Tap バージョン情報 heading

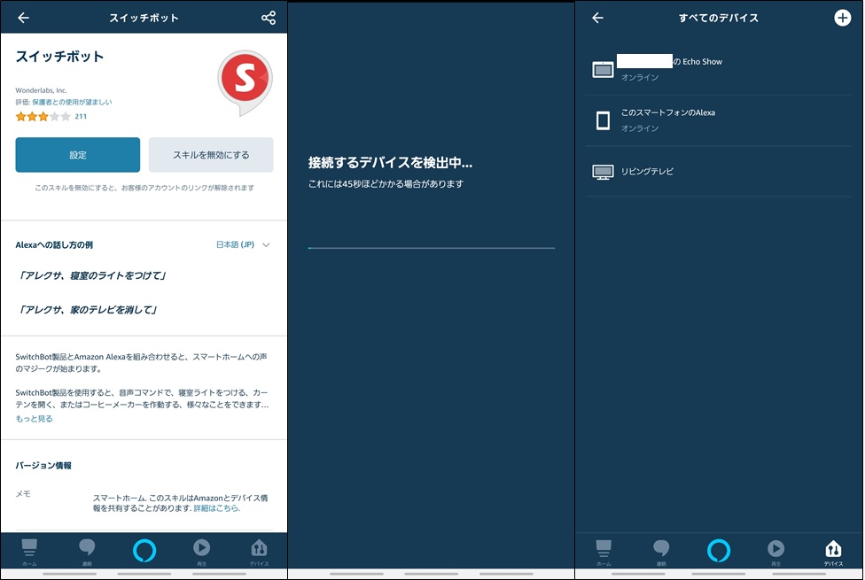click(43, 465)
